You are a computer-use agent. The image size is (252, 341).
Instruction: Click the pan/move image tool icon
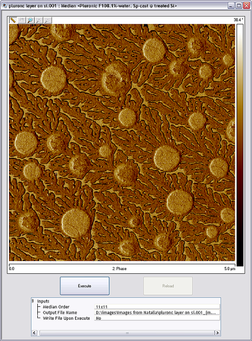point(21,20)
